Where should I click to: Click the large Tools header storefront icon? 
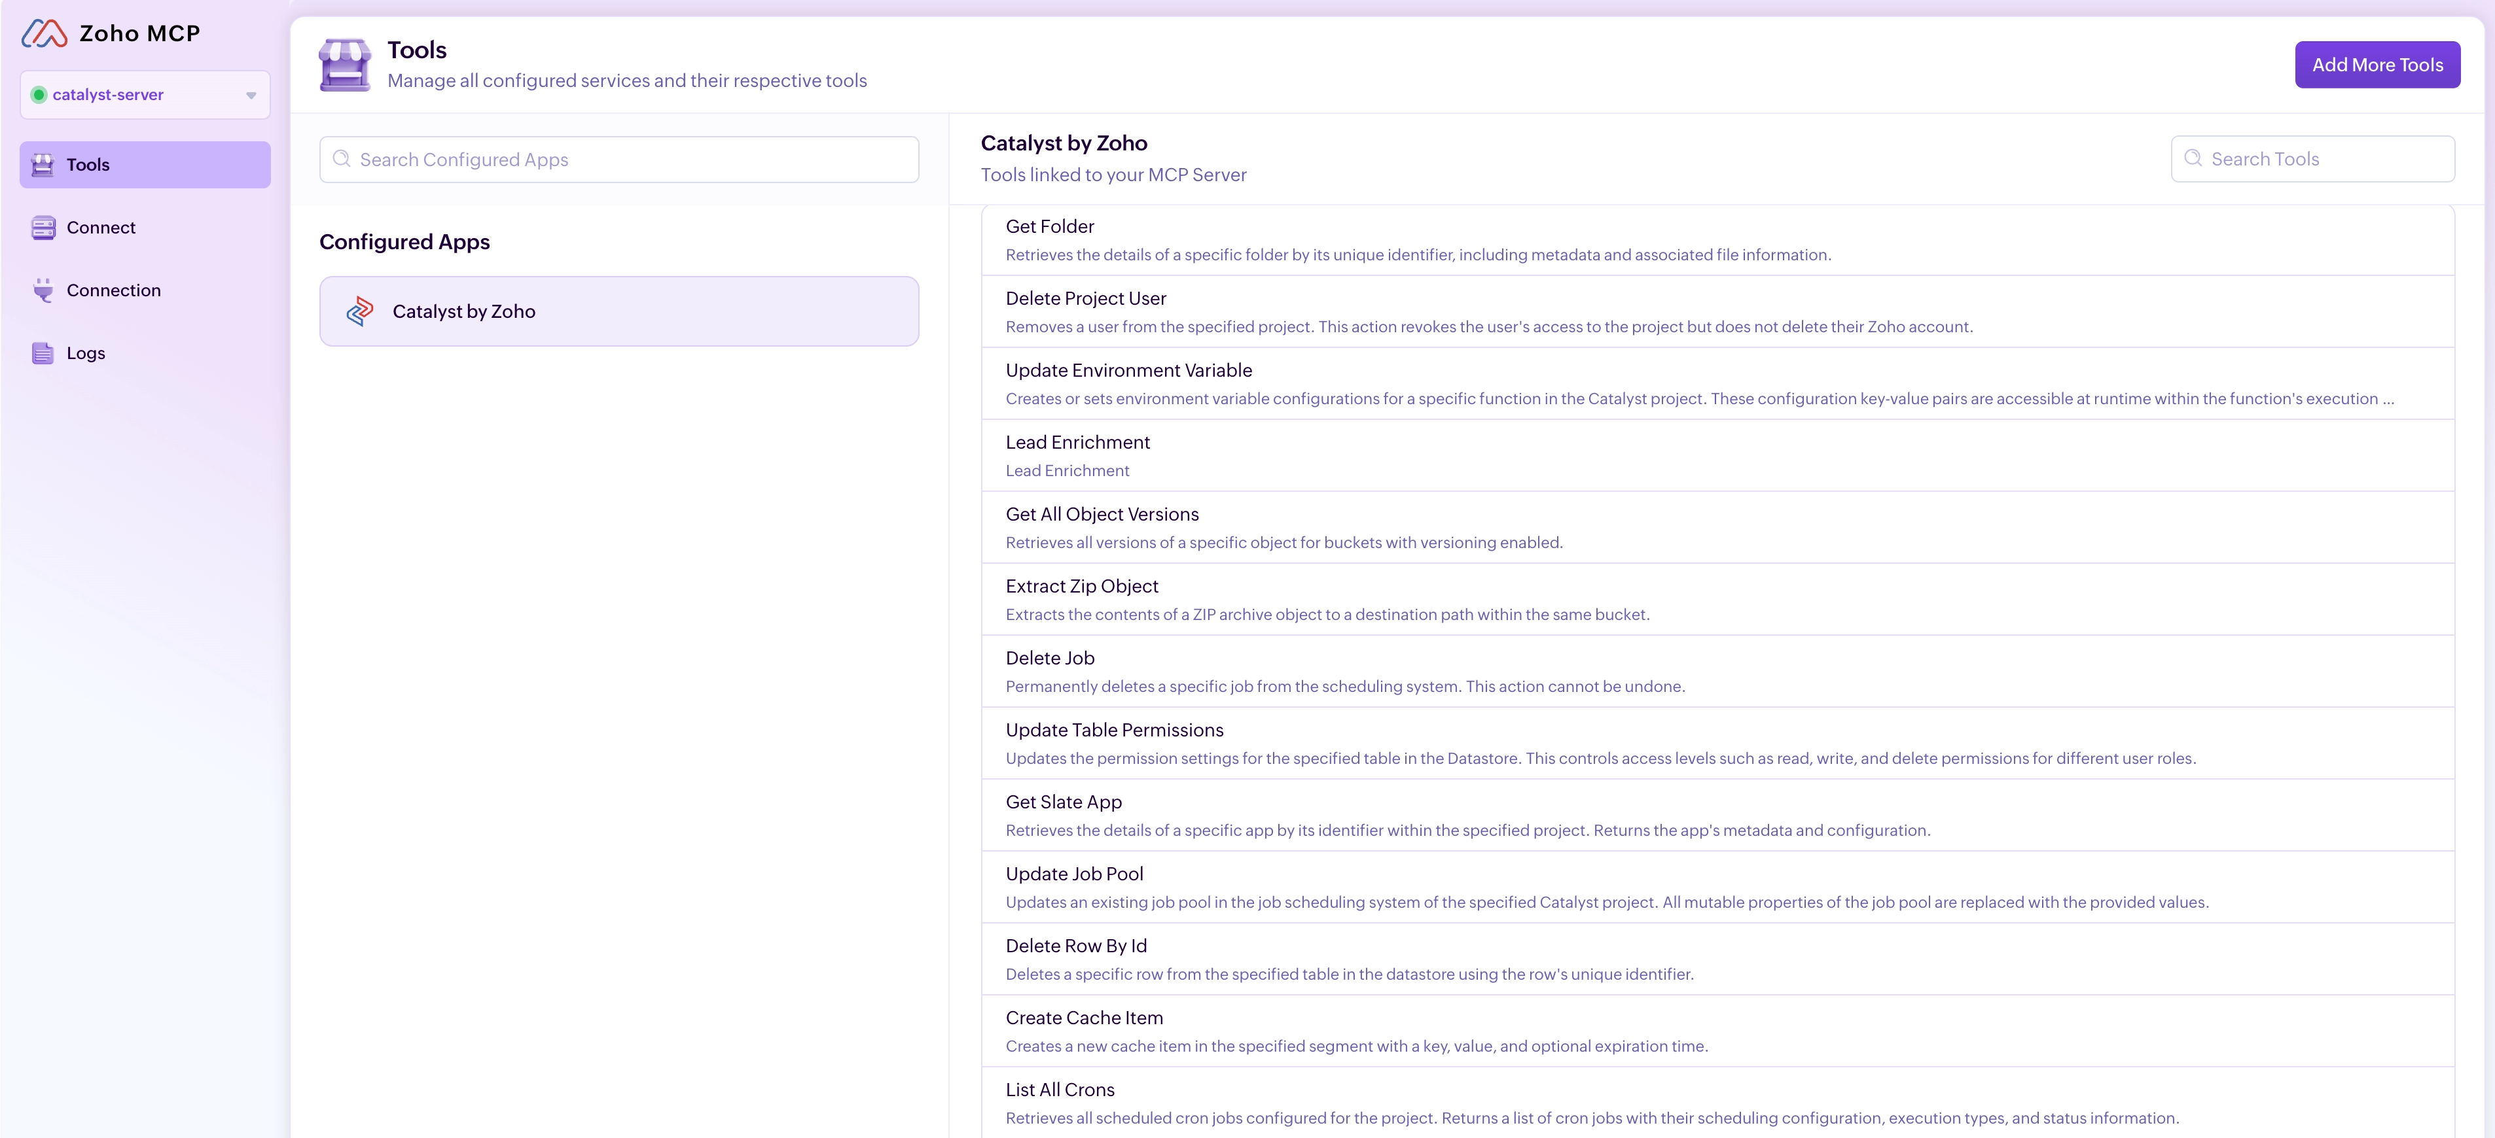(x=345, y=65)
